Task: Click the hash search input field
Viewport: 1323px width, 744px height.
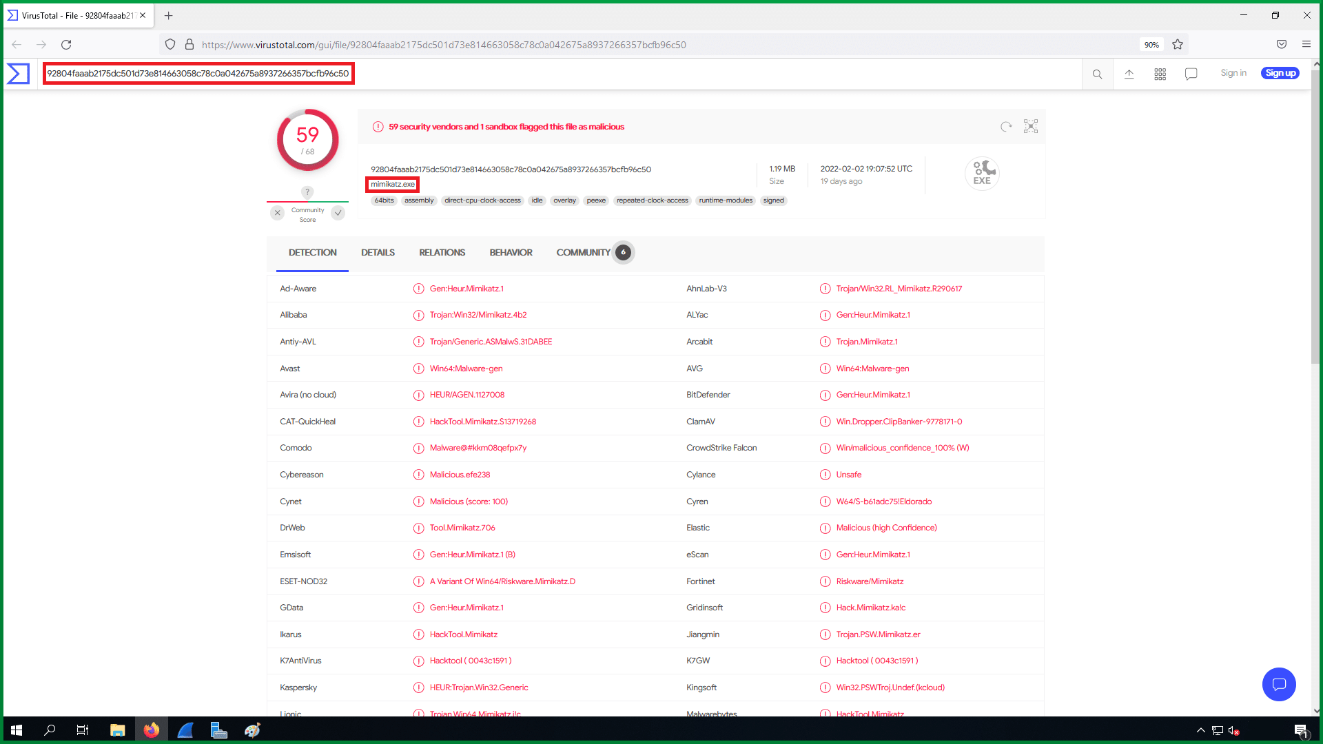Action: pyautogui.click(x=198, y=74)
